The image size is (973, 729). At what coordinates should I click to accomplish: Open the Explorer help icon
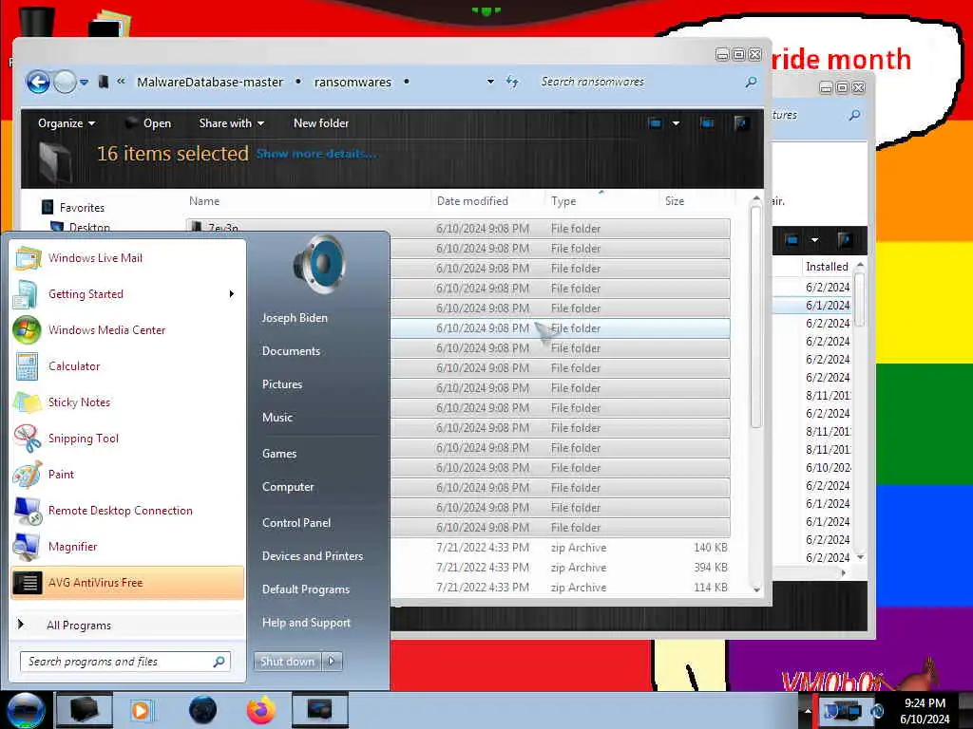pyautogui.click(x=741, y=123)
